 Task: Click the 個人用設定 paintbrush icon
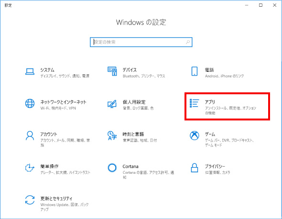pos(112,104)
